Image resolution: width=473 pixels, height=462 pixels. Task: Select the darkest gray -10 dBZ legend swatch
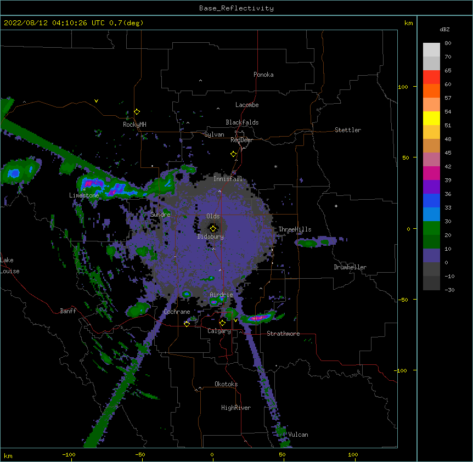tap(431, 283)
